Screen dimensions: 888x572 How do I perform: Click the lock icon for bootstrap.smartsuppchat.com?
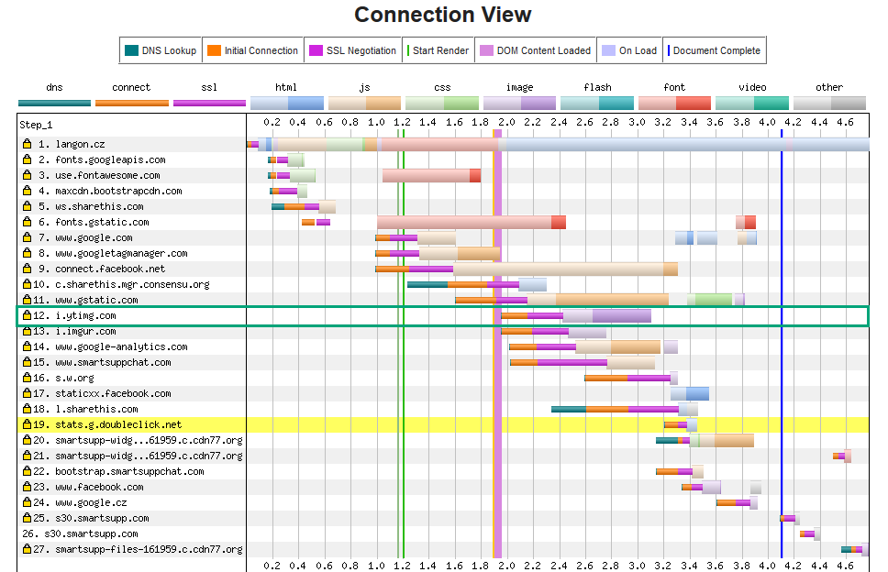[x=27, y=471]
